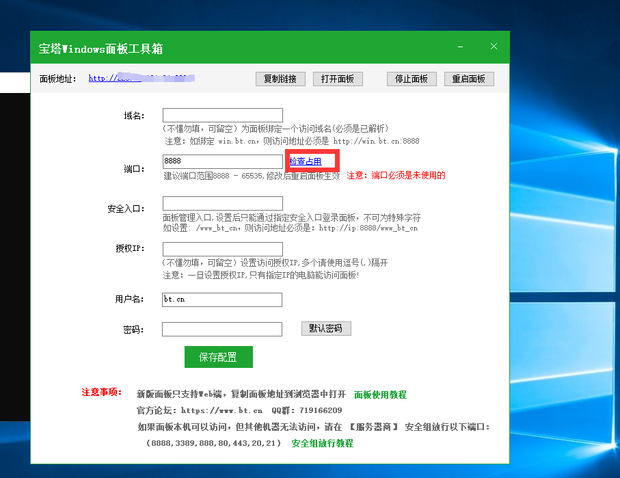Close the 宝塔Windows面板工具箱 window
620x478 pixels.
click(x=494, y=47)
